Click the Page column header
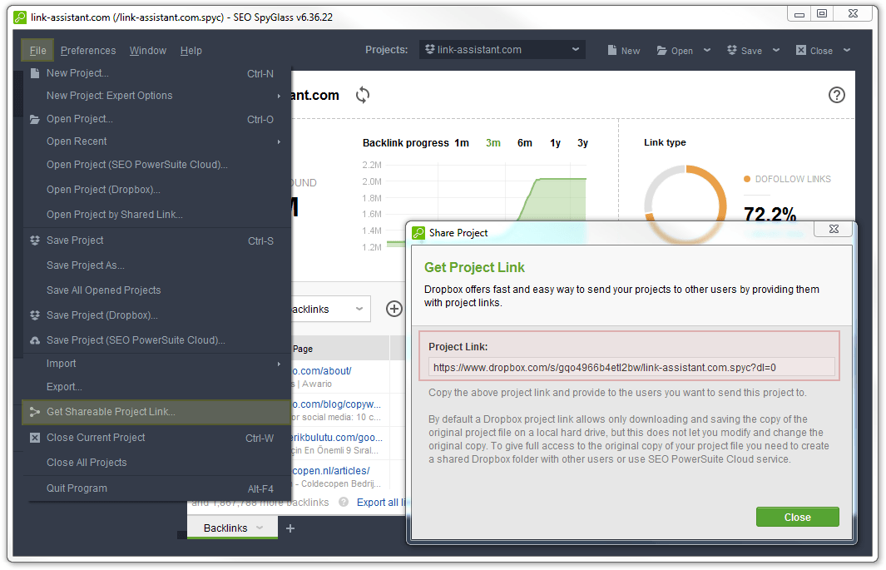The width and height of the screenshot is (886, 570). point(303,349)
